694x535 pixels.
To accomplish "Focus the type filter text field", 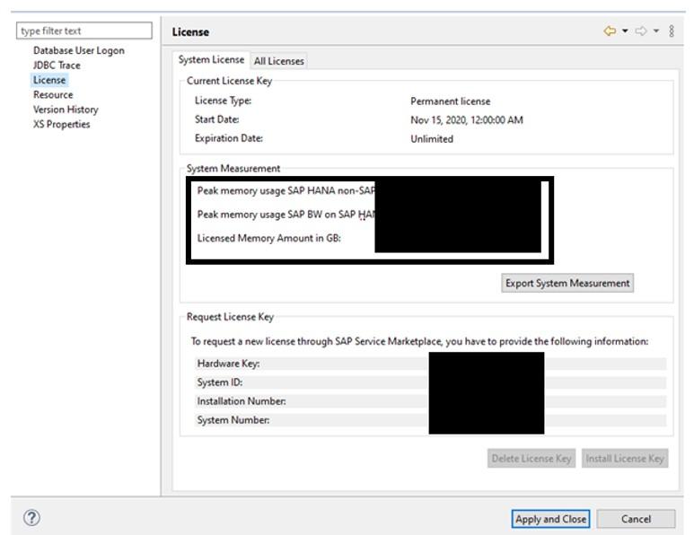I will [84, 31].
